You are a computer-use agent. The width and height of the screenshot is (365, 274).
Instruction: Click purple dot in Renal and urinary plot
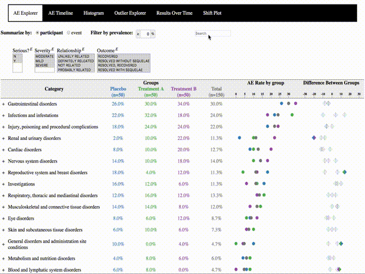(x=274, y=138)
